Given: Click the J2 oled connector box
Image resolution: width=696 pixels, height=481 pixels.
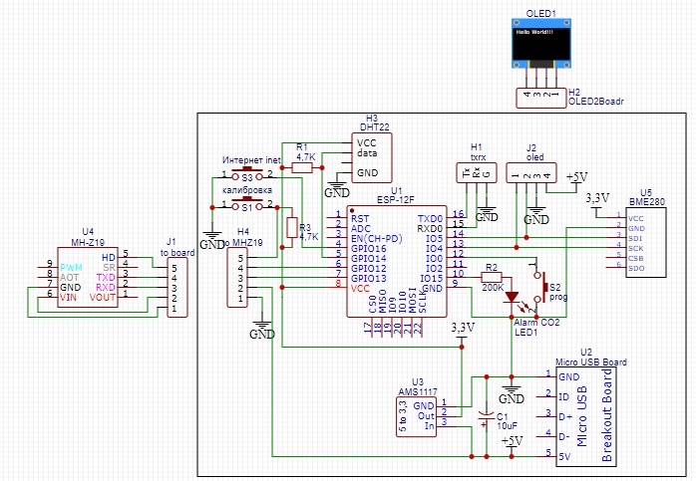Looking at the screenshot, I should [531, 173].
